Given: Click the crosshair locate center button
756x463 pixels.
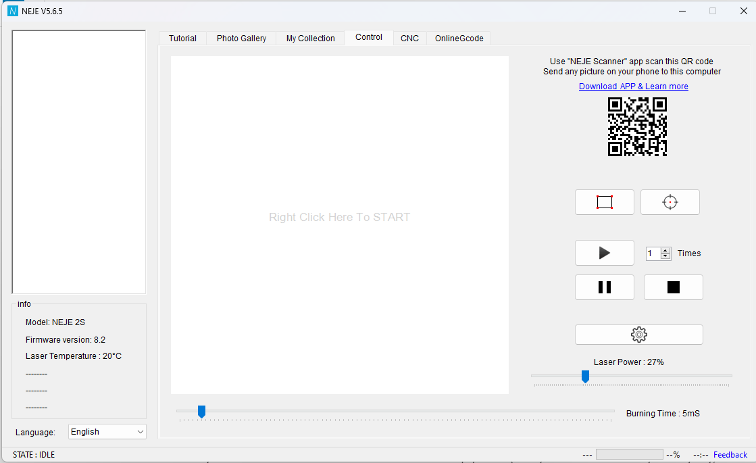Looking at the screenshot, I should pyautogui.click(x=670, y=202).
